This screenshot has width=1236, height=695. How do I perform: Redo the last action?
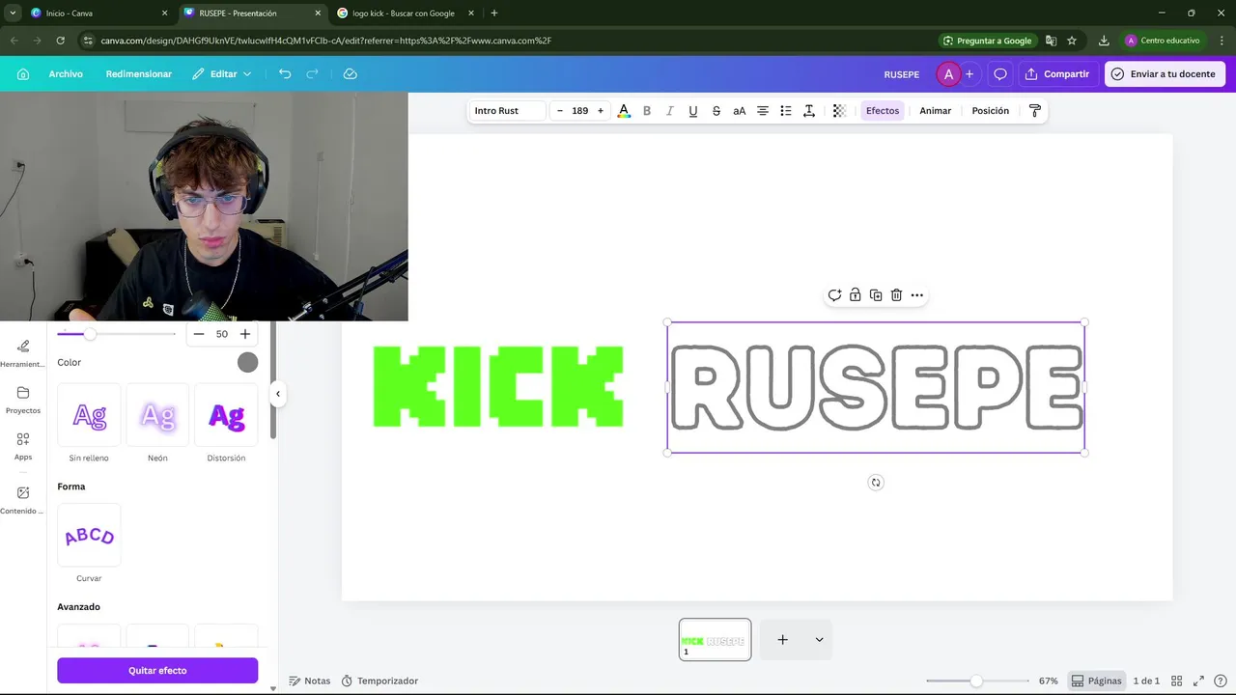(x=312, y=74)
